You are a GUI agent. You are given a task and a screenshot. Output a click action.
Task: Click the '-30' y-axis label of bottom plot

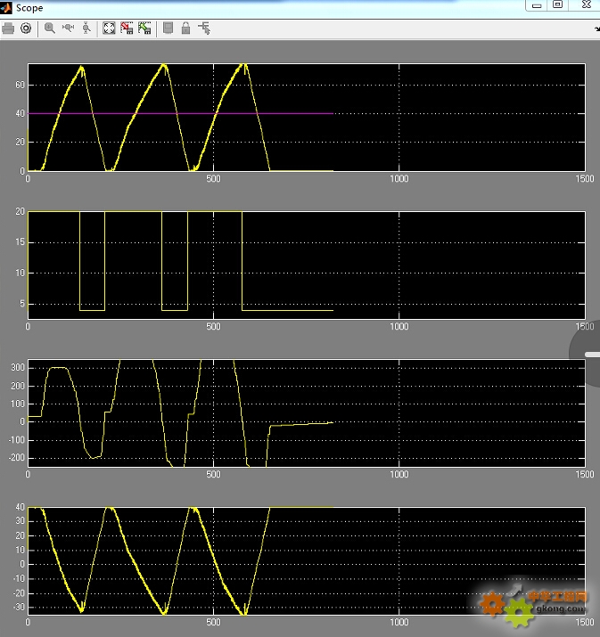pyautogui.click(x=19, y=608)
